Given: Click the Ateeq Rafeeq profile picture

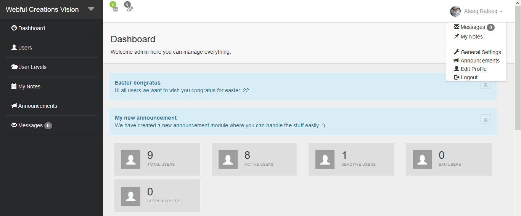Looking at the screenshot, I should [x=455, y=11].
